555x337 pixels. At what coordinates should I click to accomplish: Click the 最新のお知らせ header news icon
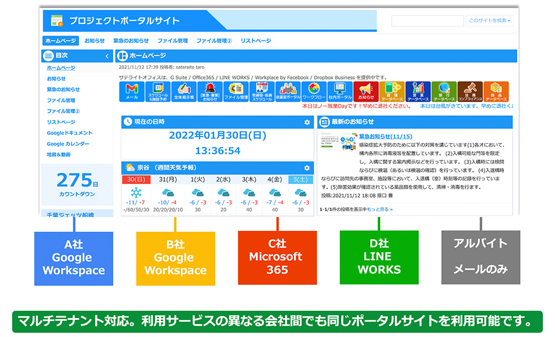pyautogui.click(x=324, y=122)
